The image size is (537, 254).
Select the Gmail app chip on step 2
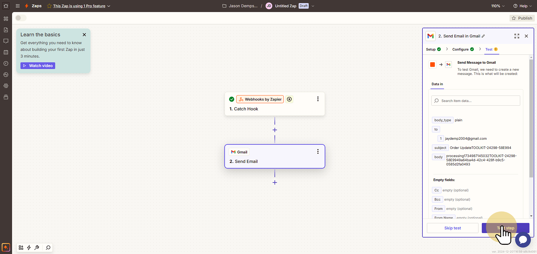click(239, 152)
